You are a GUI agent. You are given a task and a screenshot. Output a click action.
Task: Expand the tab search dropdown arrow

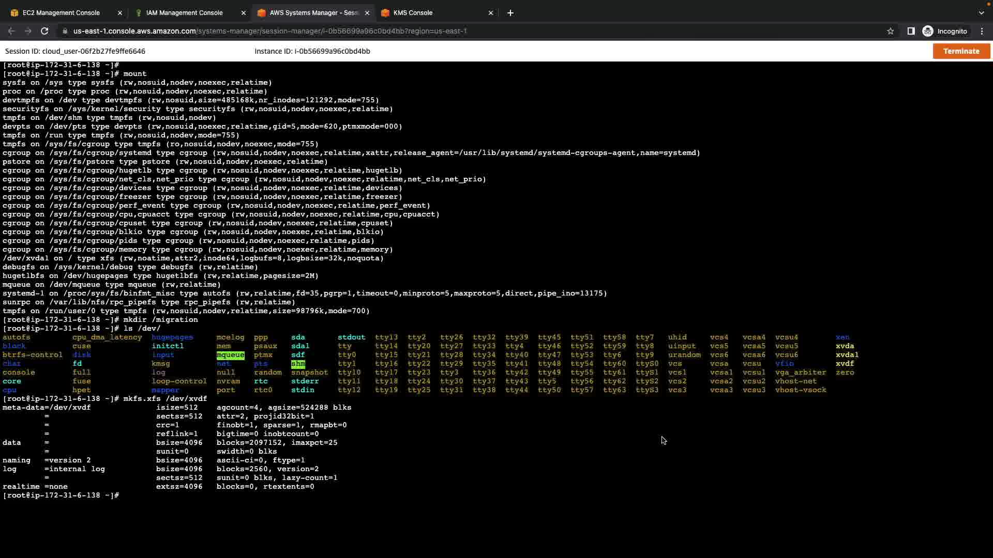[981, 13]
